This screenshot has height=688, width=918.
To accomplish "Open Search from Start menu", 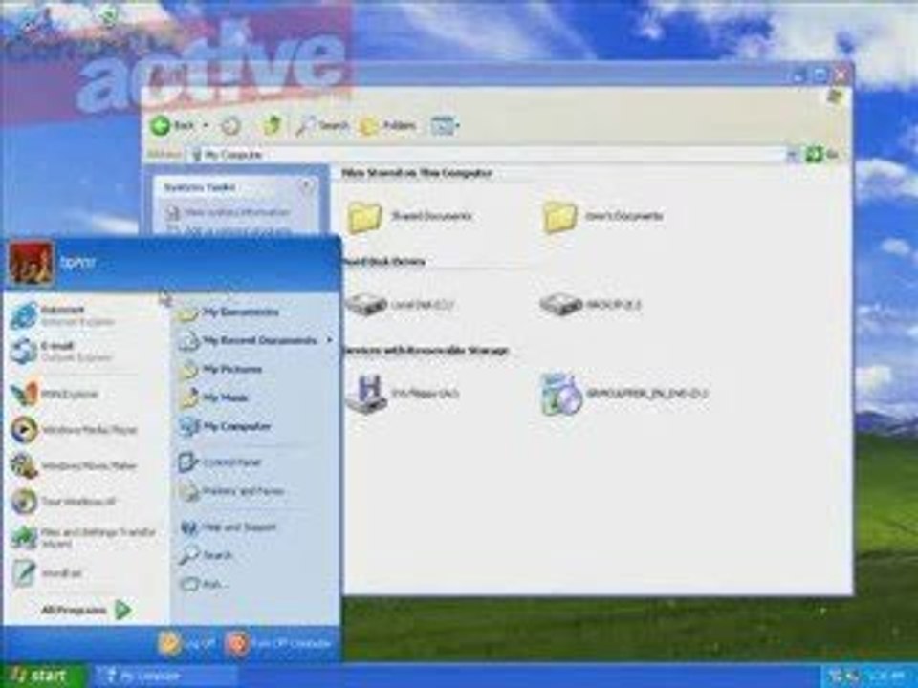I will (x=206, y=555).
